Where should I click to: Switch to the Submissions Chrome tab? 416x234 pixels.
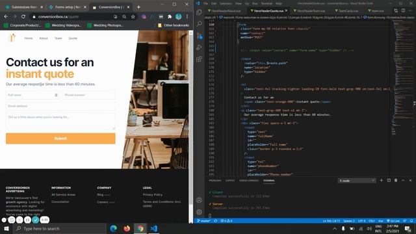(24, 7)
